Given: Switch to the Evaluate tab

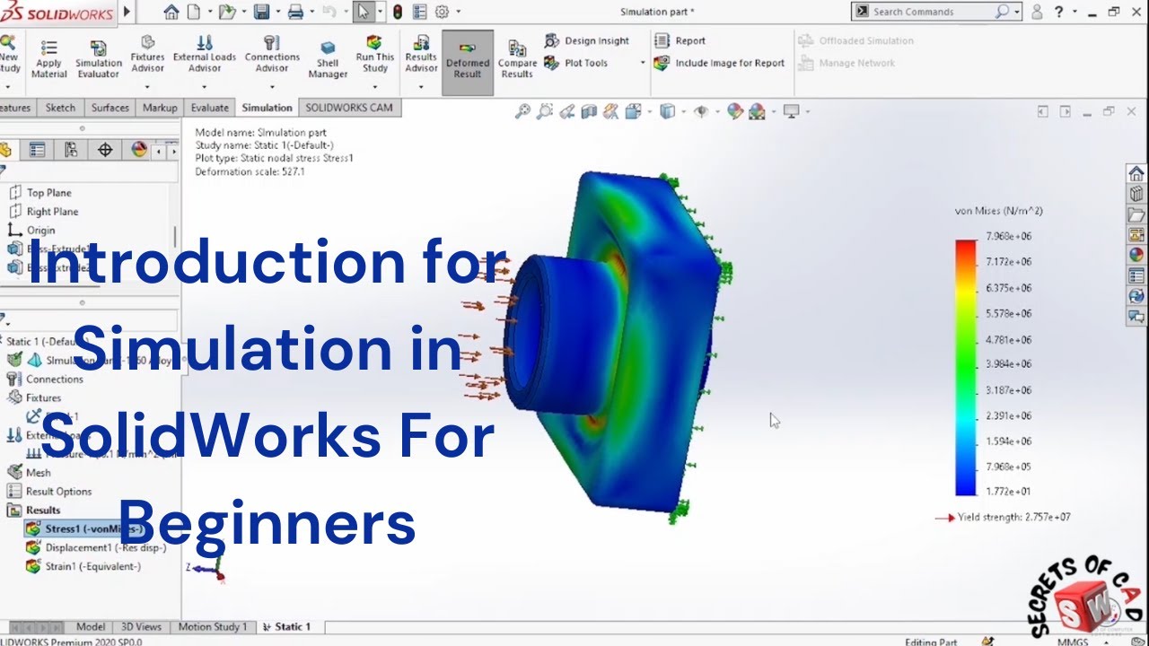Looking at the screenshot, I should [x=209, y=108].
